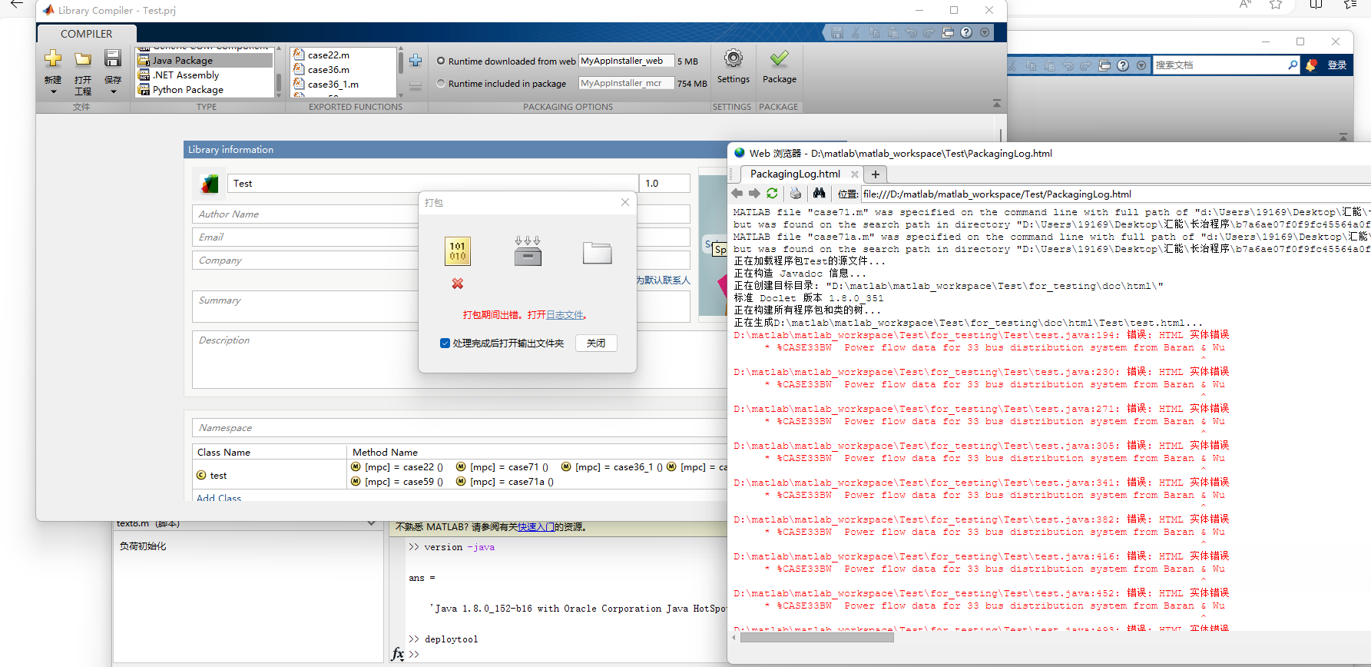Open notifications bell in MATLAB window
This screenshot has width=1371, height=667.
[x=1311, y=65]
